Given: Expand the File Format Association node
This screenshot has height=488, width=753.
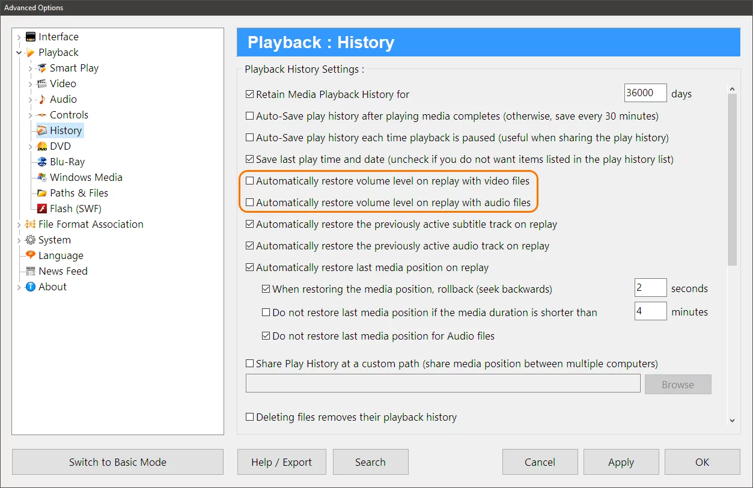Looking at the screenshot, I should 19,225.
